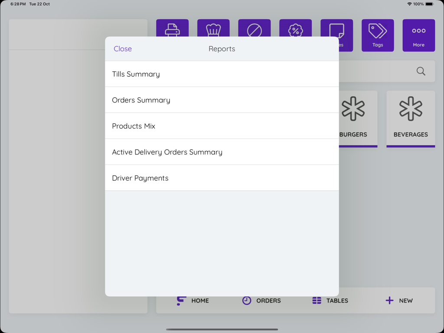Switch to the Tables tab

click(330, 300)
